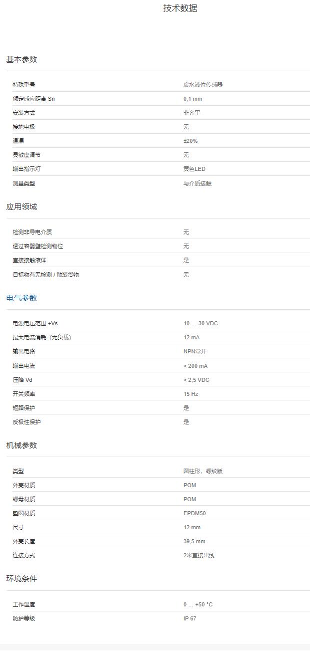Click the 机械参数 section heading
Image resolution: width=310 pixels, height=651 pixels.
(x=21, y=446)
